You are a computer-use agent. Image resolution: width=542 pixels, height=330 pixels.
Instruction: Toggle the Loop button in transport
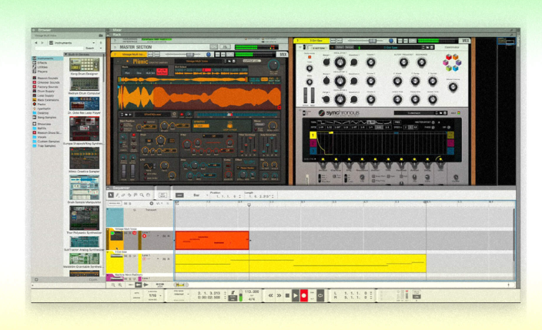click(320, 296)
